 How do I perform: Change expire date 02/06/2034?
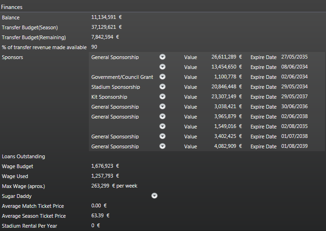294,77
